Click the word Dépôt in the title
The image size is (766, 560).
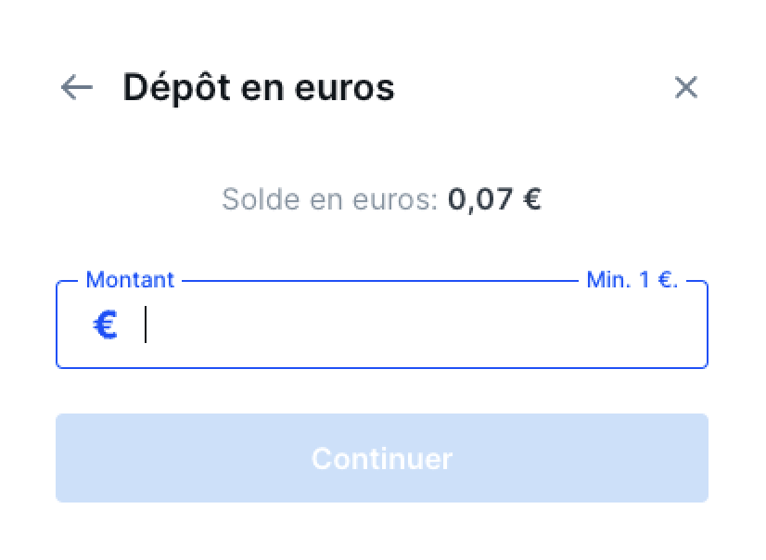click(176, 88)
